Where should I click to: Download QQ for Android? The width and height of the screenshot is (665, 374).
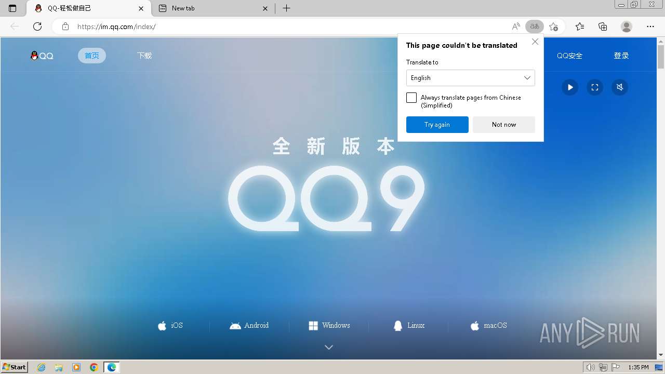tap(249, 326)
